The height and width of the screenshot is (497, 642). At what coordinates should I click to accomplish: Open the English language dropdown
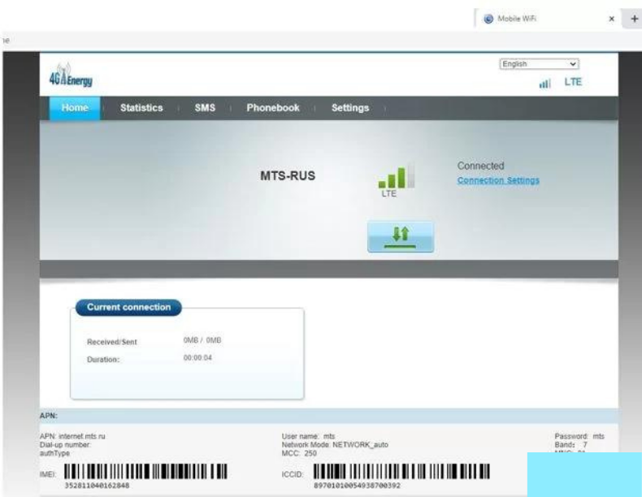[x=539, y=64]
